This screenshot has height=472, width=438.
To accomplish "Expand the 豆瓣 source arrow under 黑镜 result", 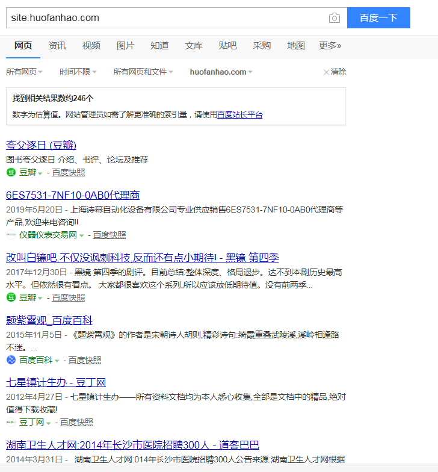I will tap(40, 299).
